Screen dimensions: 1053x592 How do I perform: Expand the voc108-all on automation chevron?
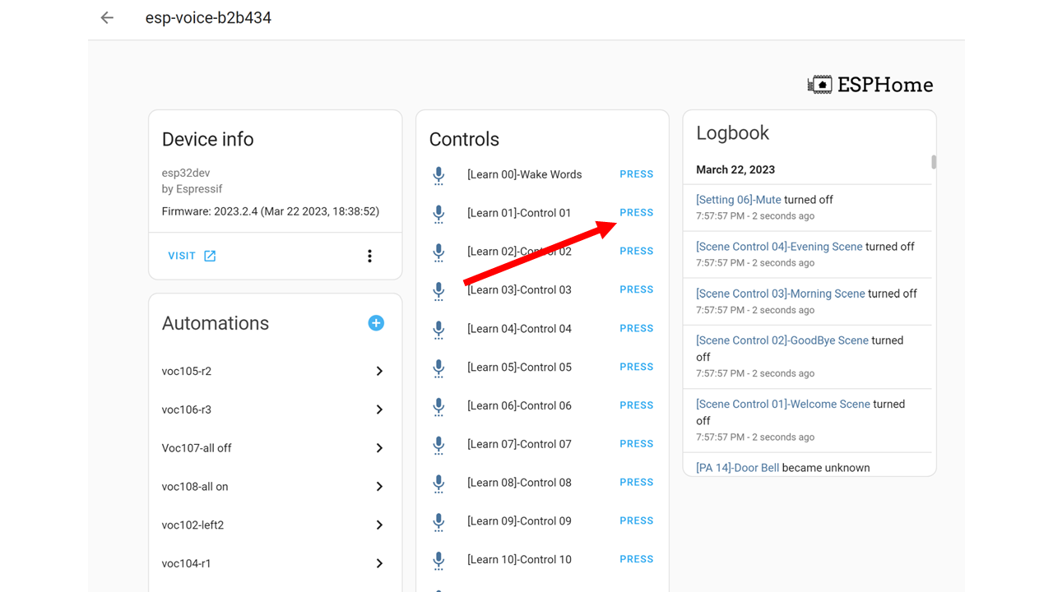pyautogui.click(x=379, y=487)
